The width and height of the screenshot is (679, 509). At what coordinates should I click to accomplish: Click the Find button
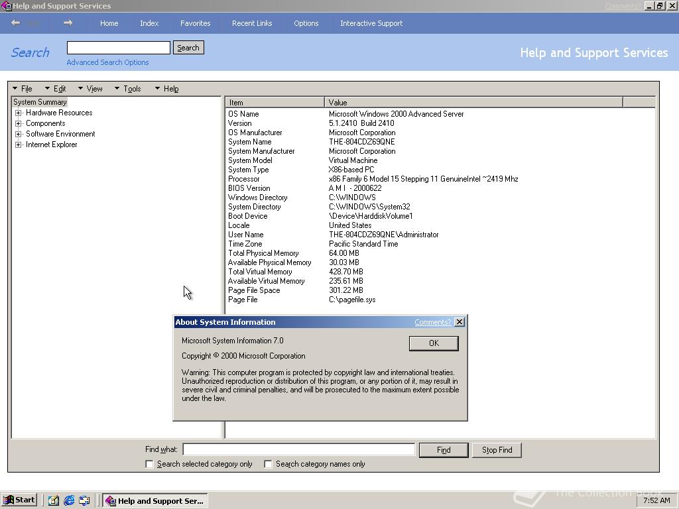pos(444,450)
